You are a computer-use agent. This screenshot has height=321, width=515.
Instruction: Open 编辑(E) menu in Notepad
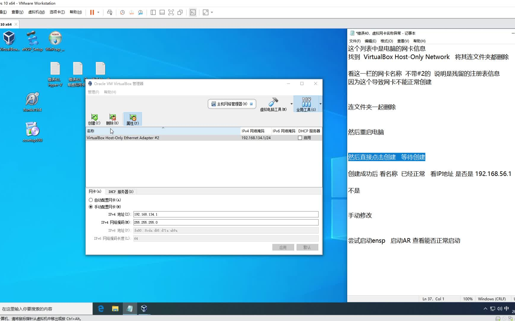(370, 41)
